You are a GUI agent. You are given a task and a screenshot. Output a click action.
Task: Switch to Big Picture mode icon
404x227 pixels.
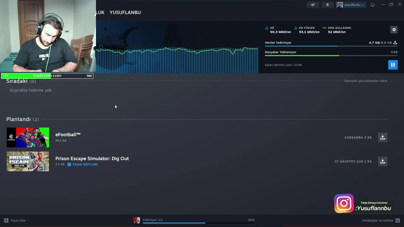pyautogui.click(x=372, y=5)
